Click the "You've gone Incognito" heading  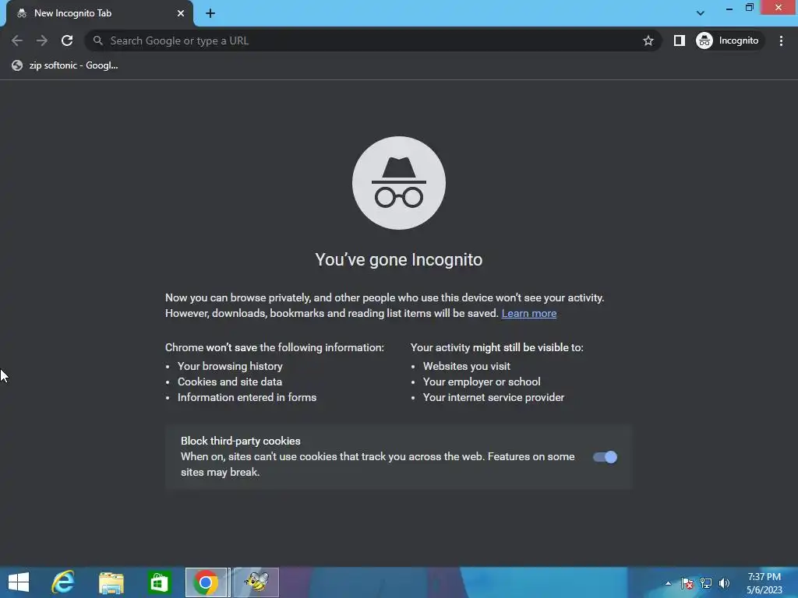point(398,260)
